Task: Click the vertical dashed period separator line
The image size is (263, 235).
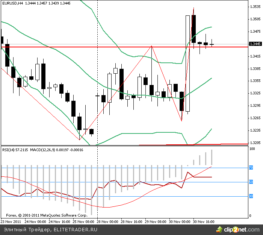Action: click(98, 75)
